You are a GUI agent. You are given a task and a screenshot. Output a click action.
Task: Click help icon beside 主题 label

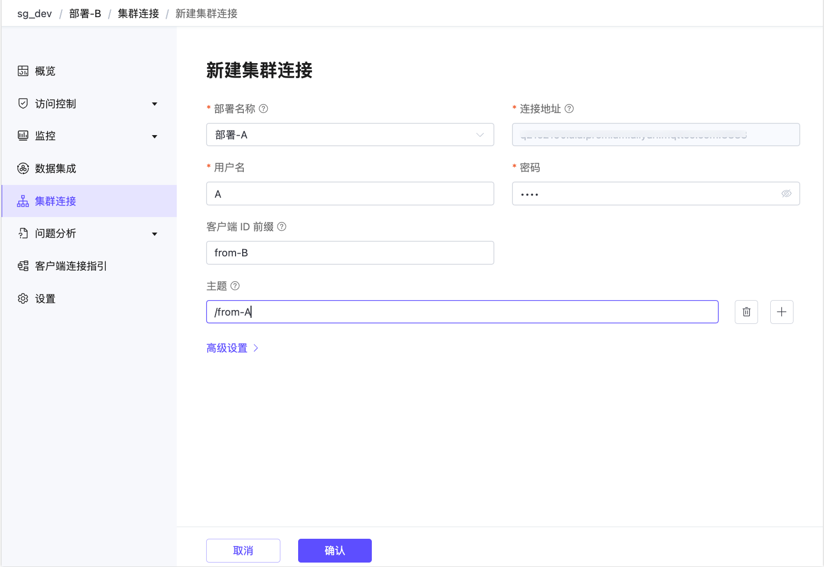[x=235, y=286]
